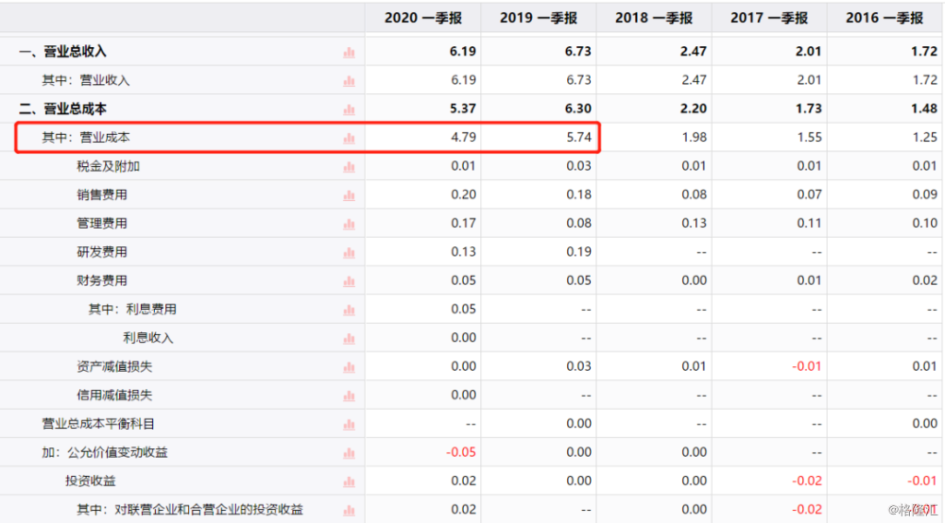
Task: Open chart icon for 公允价值变动收益
Action: pos(349,453)
